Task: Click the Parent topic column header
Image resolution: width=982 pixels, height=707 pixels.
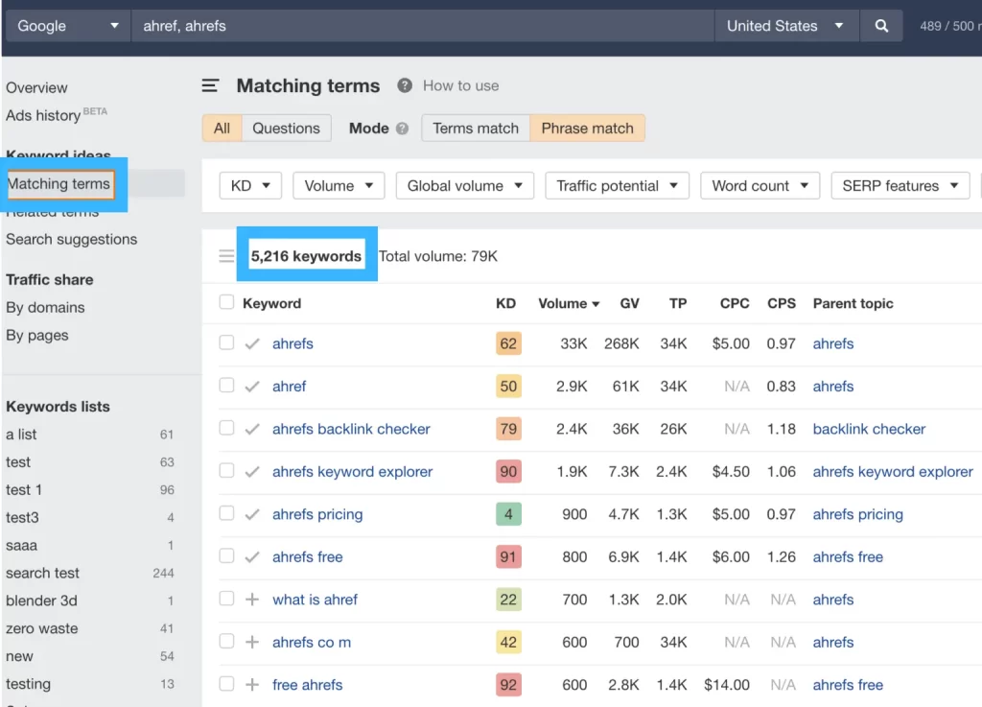Action: pyautogui.click(x=853, y=304)
